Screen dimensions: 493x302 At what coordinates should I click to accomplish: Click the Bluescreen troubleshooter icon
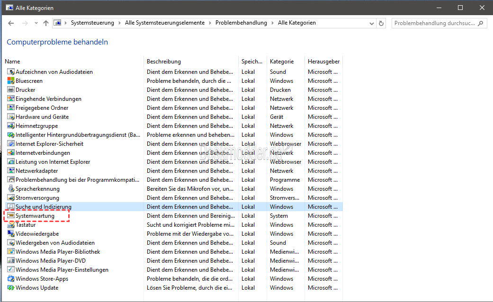click(11, 81)
